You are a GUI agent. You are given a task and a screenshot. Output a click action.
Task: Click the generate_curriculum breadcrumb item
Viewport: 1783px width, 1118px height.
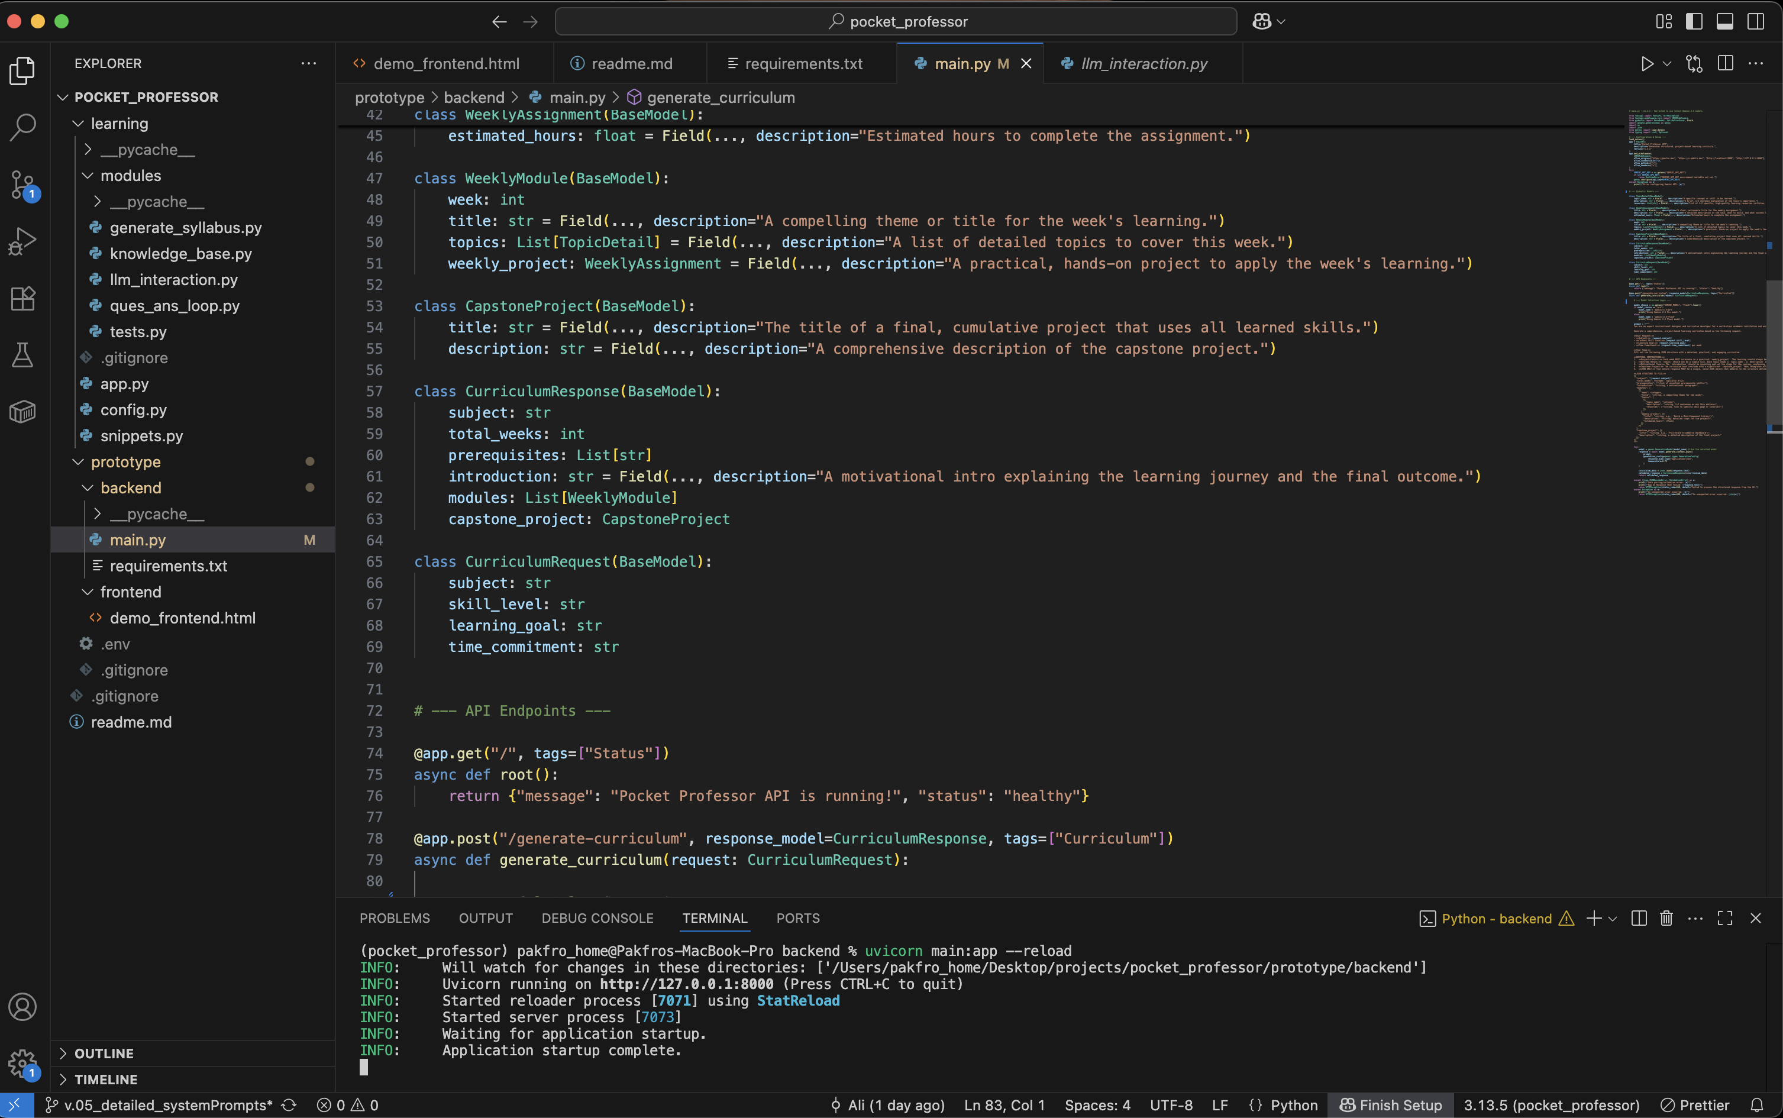(712, 98)
